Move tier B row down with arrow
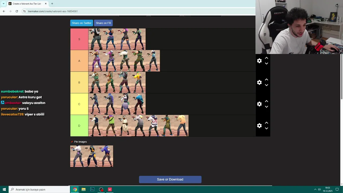Viewport: 343px width, 193px height. click(266, 85)
